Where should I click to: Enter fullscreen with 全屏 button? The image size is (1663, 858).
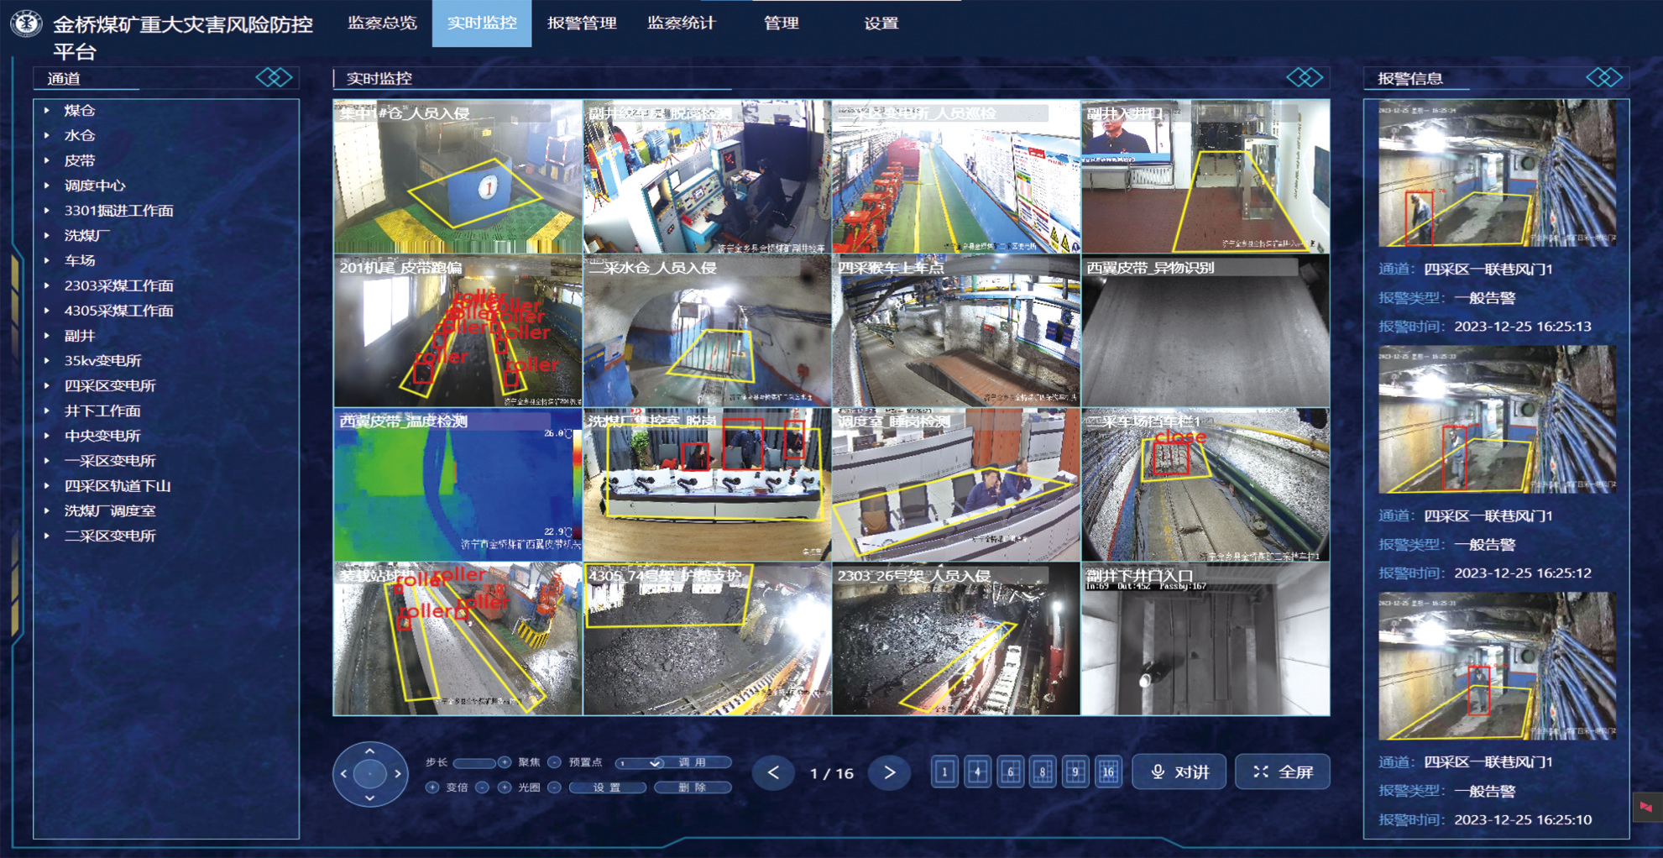click(1283, 772)
